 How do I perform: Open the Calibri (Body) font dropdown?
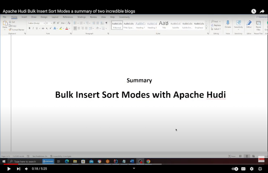36,23
